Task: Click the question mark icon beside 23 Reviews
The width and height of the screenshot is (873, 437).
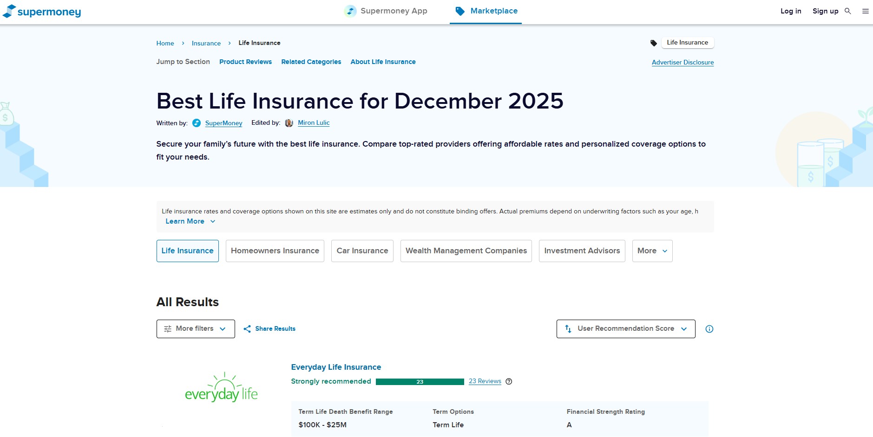Action: coord(509,381)
